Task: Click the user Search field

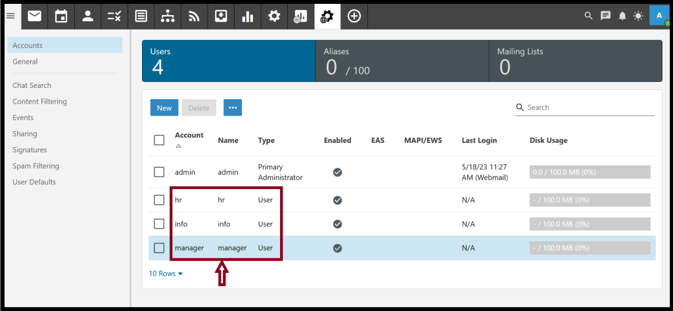Action: pos(584,107)
